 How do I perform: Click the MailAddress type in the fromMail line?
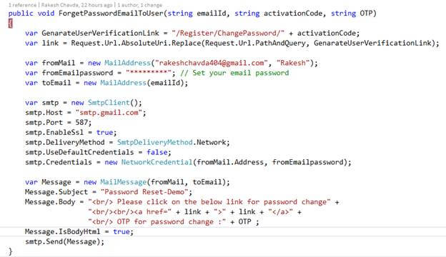click(127, 63)
